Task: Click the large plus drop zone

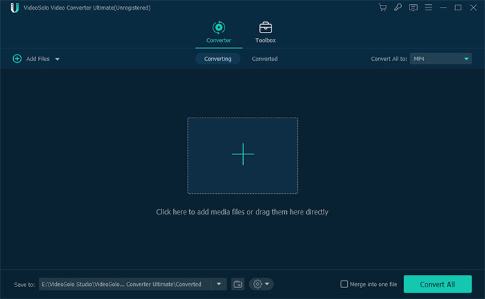Action: pos(242,155)
